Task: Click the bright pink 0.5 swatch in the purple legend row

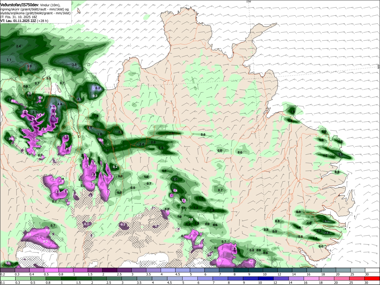Action: pyautogui.click(x=51, y=270)
